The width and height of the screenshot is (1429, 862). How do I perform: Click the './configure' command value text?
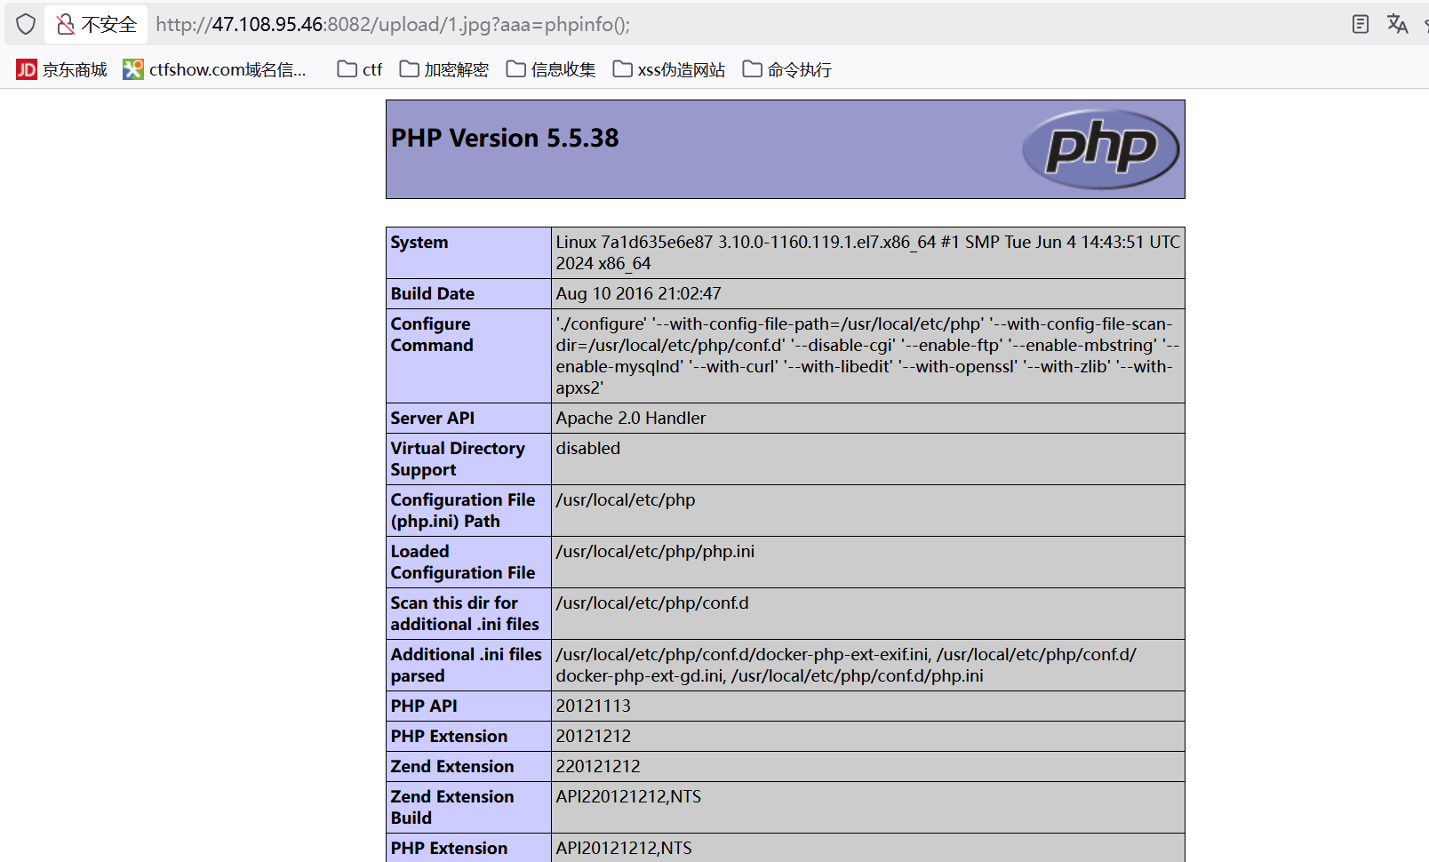[x=867, y=355]
